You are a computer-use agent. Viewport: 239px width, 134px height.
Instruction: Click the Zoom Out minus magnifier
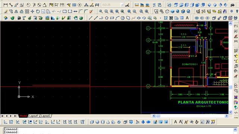pos(134,12)
